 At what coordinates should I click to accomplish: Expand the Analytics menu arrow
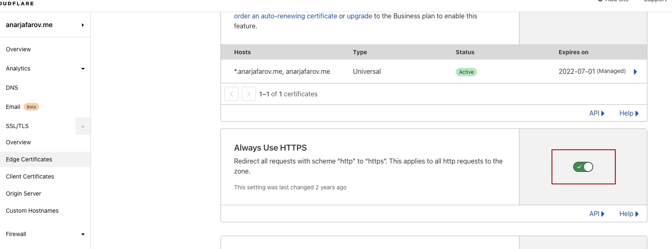tap(83, 69)
